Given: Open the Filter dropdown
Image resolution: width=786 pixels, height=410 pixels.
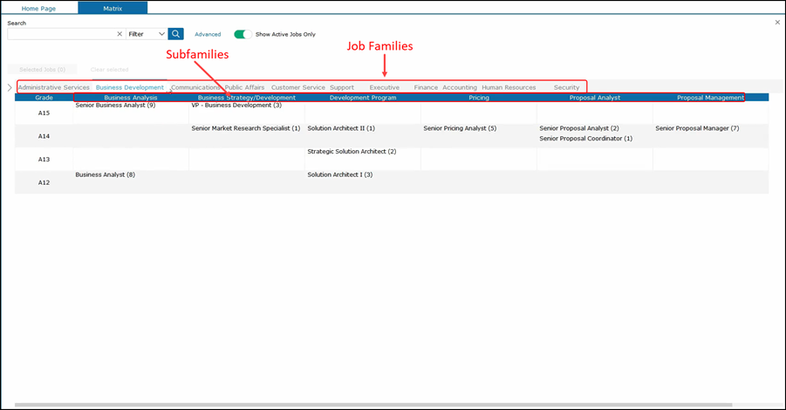Looking at the screenshot, I should coord(147,34).
